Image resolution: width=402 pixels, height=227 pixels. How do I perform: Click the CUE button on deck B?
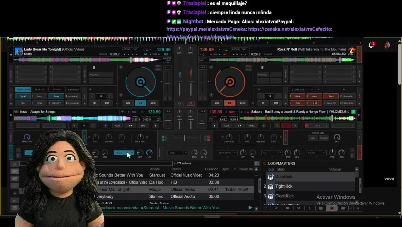217,103
